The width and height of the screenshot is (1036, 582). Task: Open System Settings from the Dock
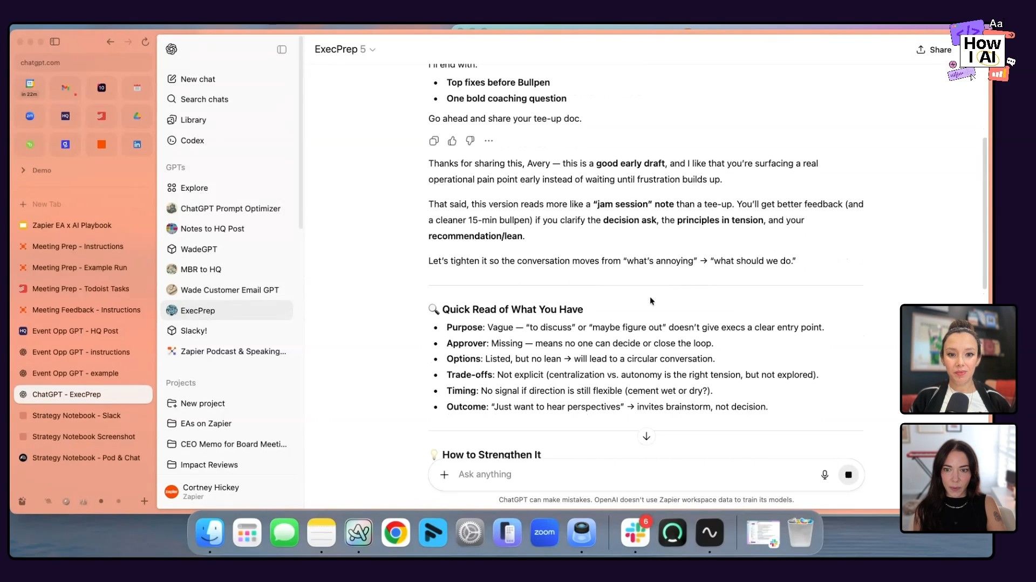coord(470,533)
